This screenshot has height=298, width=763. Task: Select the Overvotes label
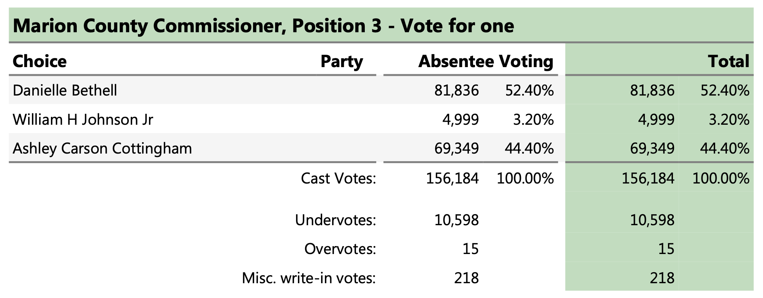pos(340,249)
